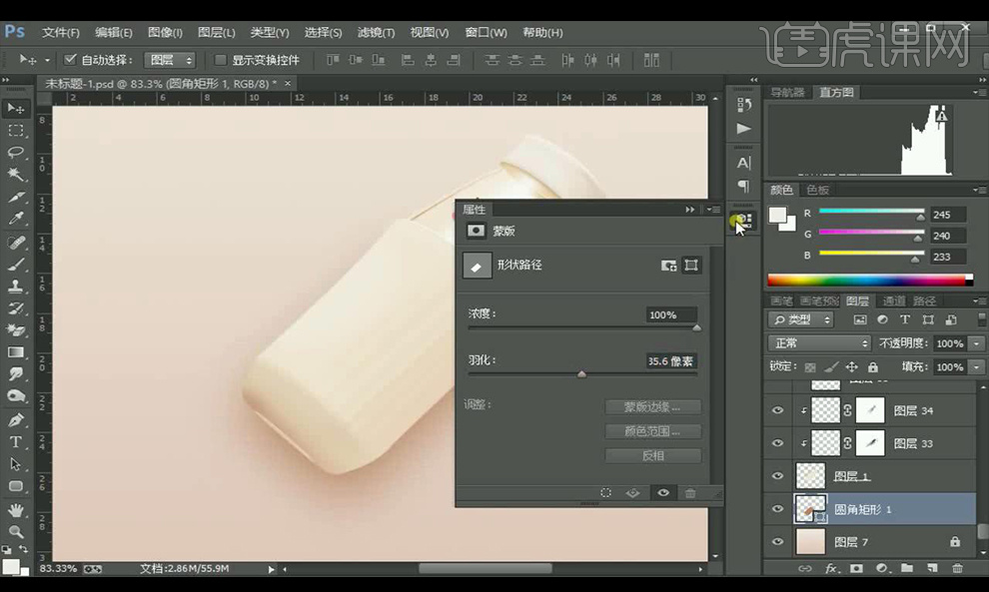Viewport: 989px width, 592px height.
Task: Enable the 显示变换控件 checkbox
Action: pos(221,60)
